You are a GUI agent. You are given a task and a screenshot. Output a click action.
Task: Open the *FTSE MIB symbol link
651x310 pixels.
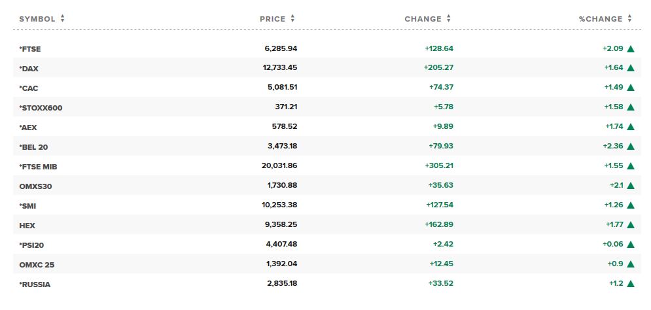(38, 167)
